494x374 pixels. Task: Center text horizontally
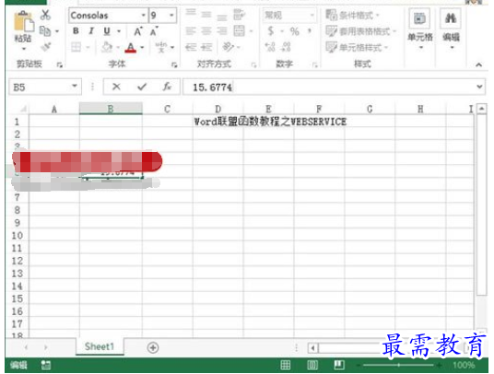pyautogui.click(x=206, y=30)
